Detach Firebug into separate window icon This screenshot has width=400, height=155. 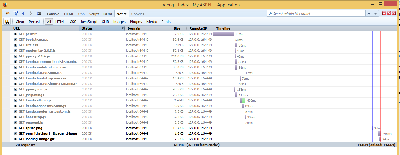389,13
